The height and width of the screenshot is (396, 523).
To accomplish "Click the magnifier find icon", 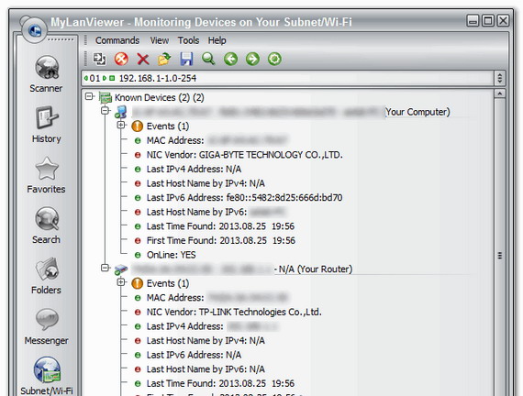I will (208, 59).
